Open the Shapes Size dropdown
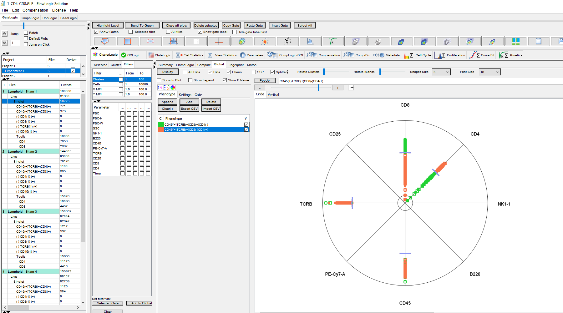 tap(441, 72)
